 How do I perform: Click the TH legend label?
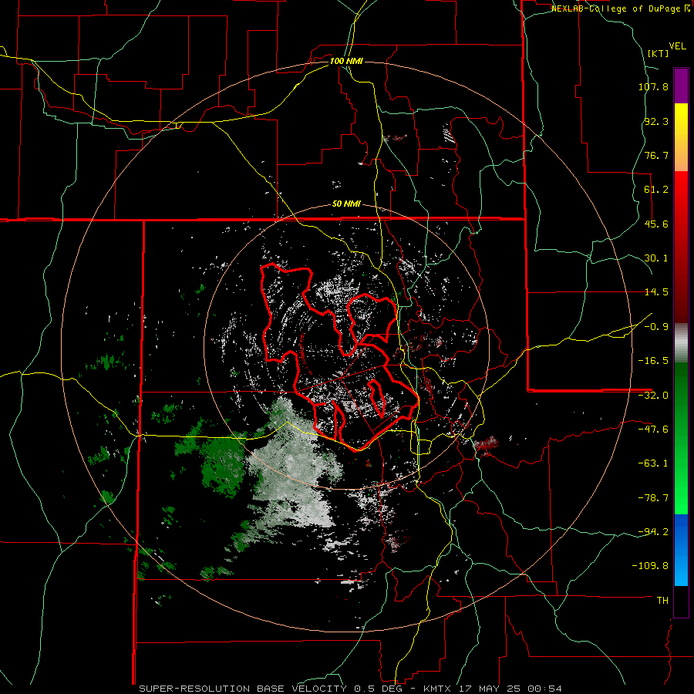pyautogui.click(x=662, y=601)
